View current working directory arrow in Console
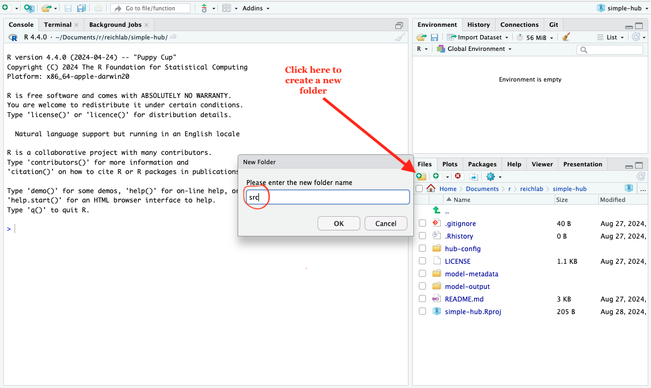 (173, 37)
